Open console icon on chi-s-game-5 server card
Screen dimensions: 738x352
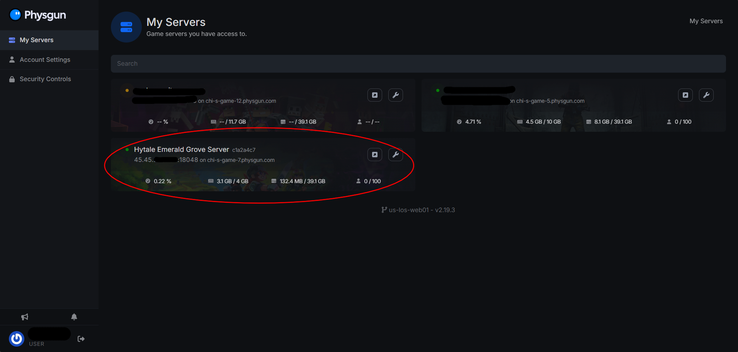(x=685, y=95)
